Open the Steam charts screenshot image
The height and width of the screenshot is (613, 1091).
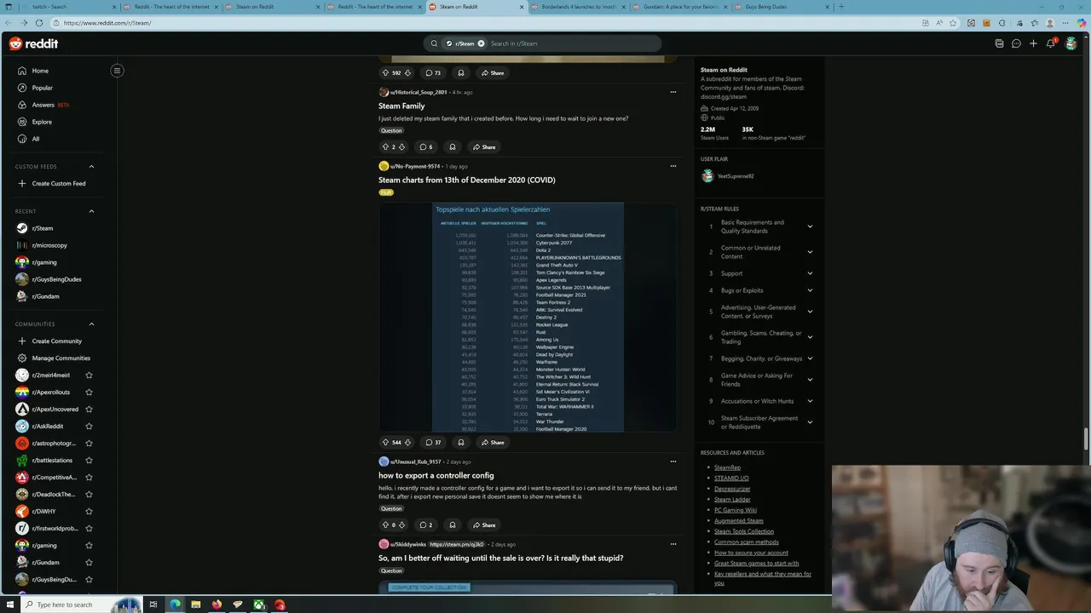[528, 318]
